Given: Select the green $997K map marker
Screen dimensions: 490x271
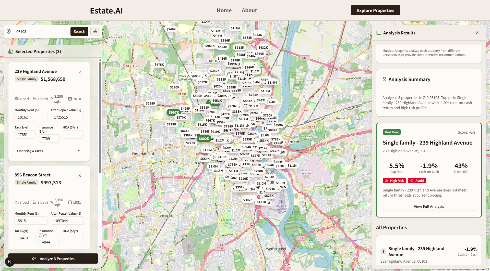Looking at the screenshot, I should point(174,112).
